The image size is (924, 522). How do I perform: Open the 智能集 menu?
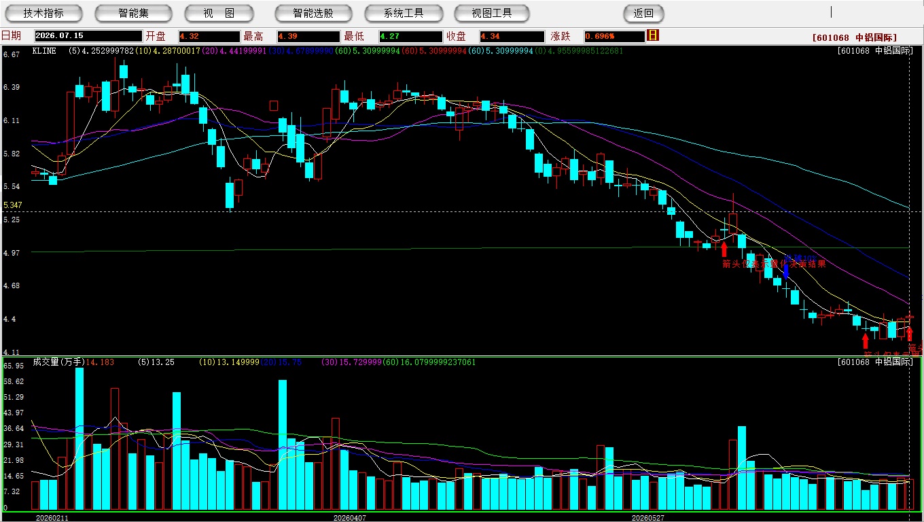[134, 14]
